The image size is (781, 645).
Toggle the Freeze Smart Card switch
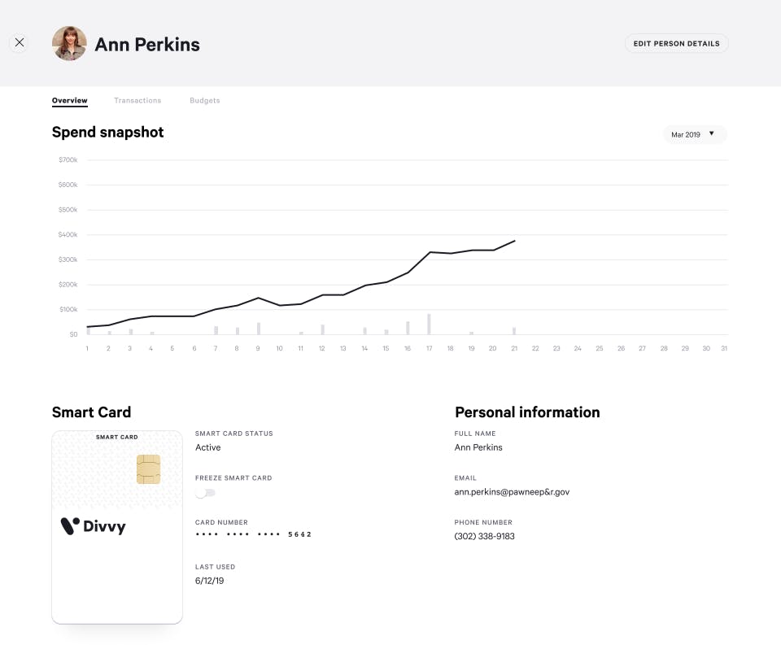click(205, 493)
